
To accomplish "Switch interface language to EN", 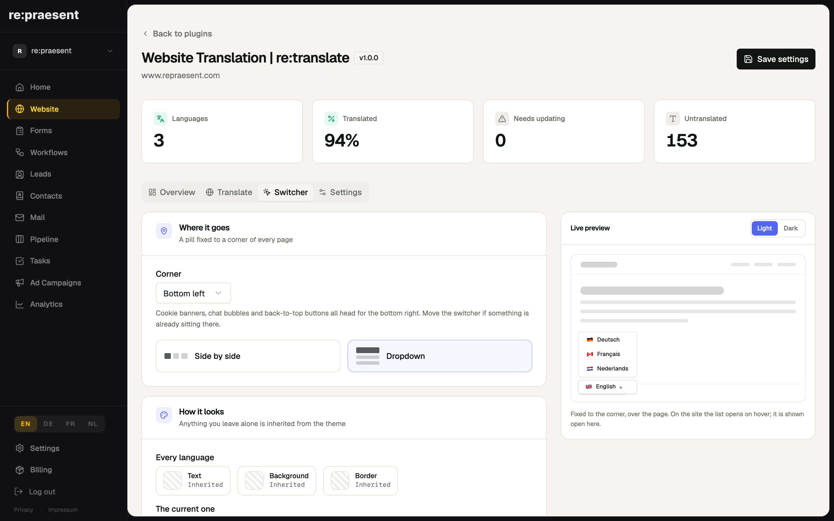I will click(x=25, y=424).
